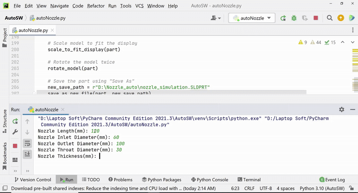Stop the process with the red square in the Run panel
The height and width of the screenshot is (193, 358).
coord(15,146)
